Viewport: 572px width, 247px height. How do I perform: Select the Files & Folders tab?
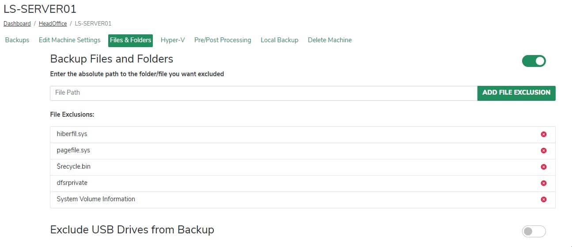[x=130, y=40]
